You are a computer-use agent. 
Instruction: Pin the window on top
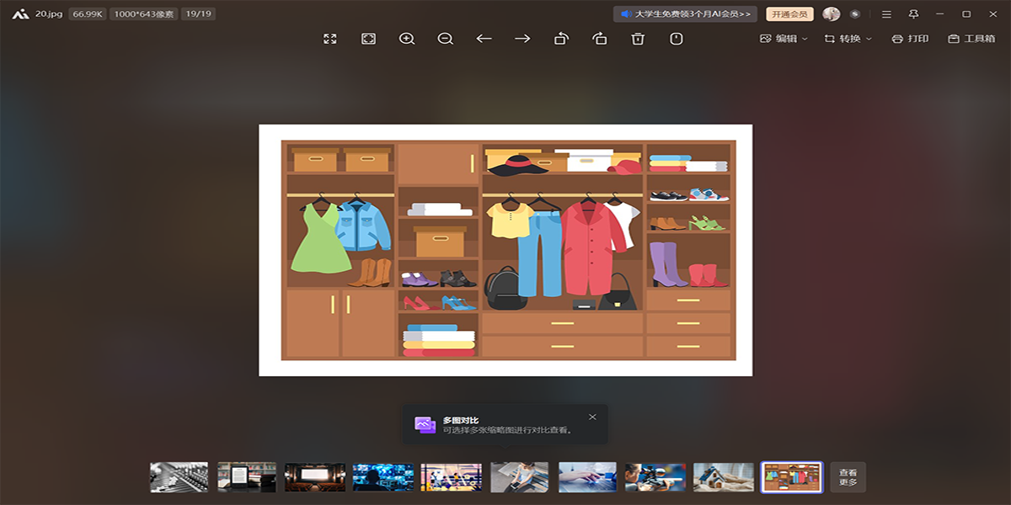913,14
